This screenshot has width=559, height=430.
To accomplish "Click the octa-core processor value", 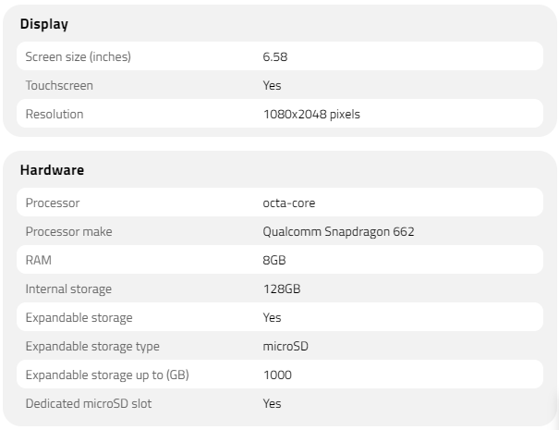I will [289, 203].
